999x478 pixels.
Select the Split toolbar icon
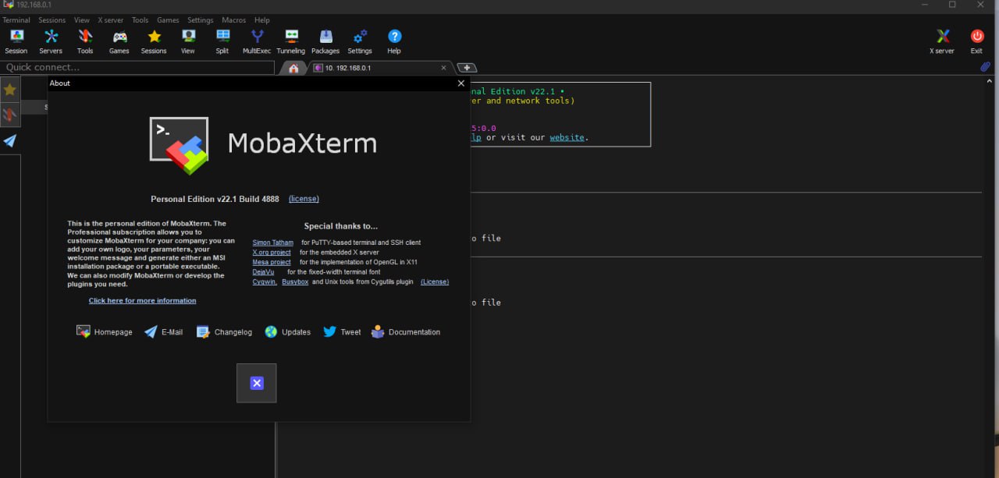pyautogui.click(x=222, y=41)
